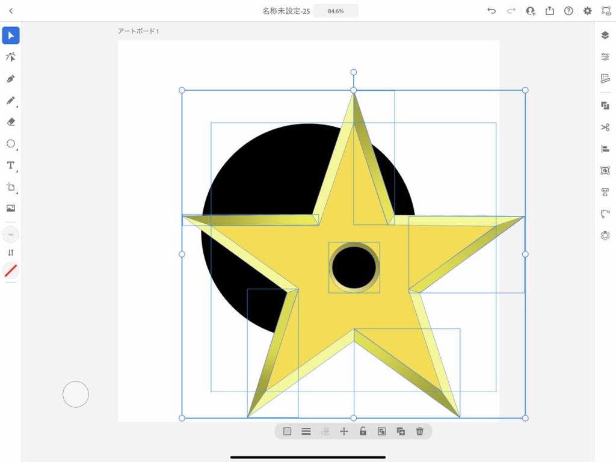This screenshot has width=616, height=462.
Task: Duplicate the selected objects
Action: (x=401, y=431)
